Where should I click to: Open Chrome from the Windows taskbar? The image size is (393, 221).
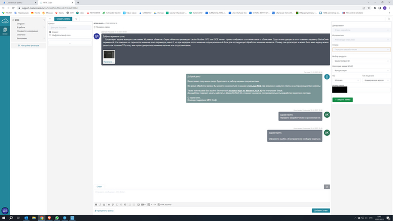(42, 218)
